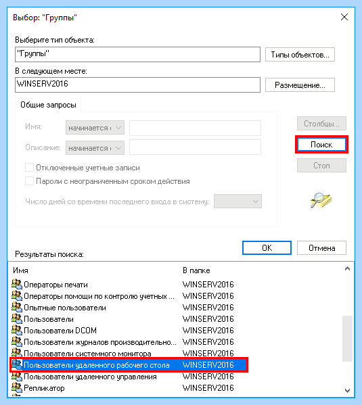
Task: Click WINSERV2016 folder cell in Операторы печати row
Action: (x=208, y=285)
